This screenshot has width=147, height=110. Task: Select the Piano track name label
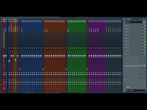coord(68,30)
